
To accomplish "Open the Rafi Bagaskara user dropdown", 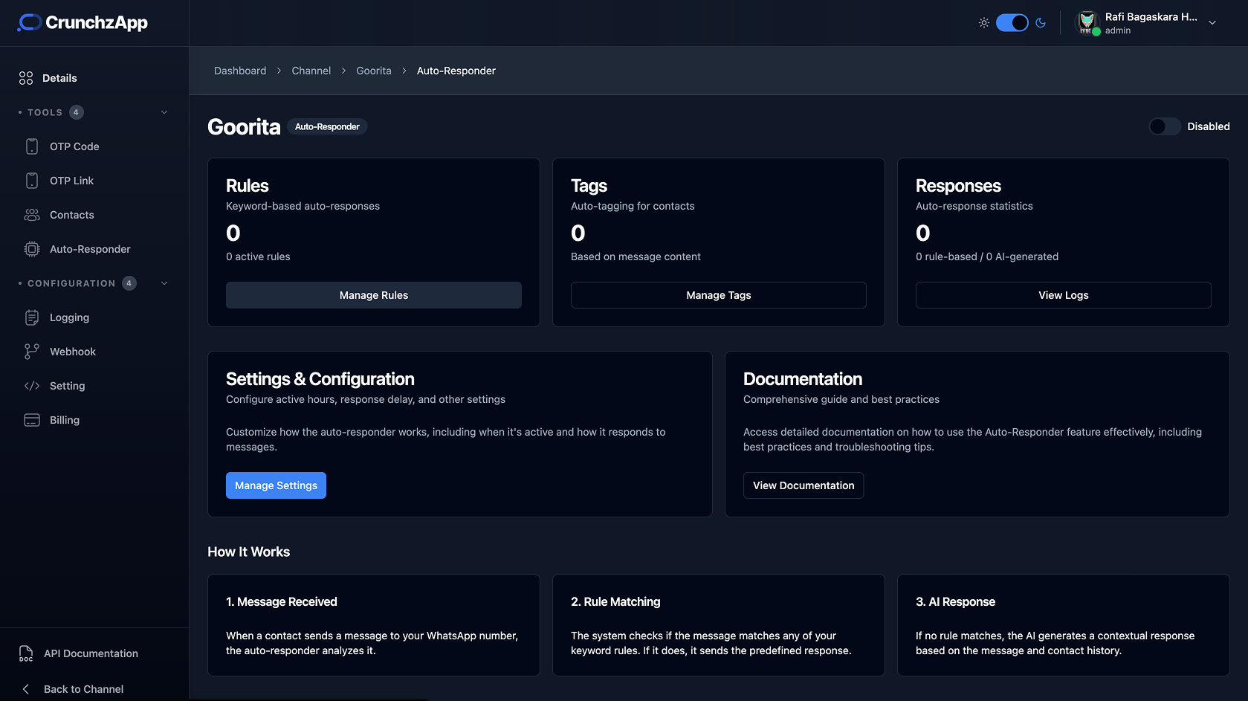I will [x=1212, y=23].
